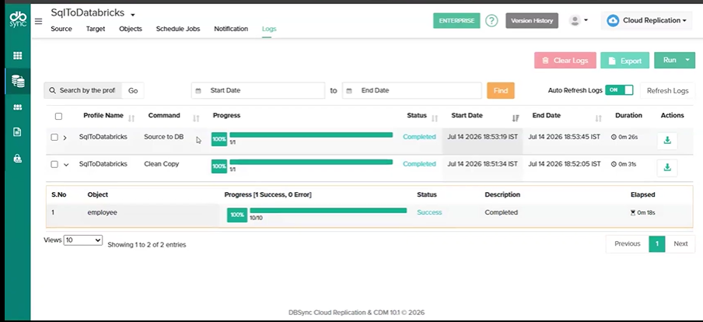Click the Export button
Screen dimensions: 703x322
tap(624, 61)
